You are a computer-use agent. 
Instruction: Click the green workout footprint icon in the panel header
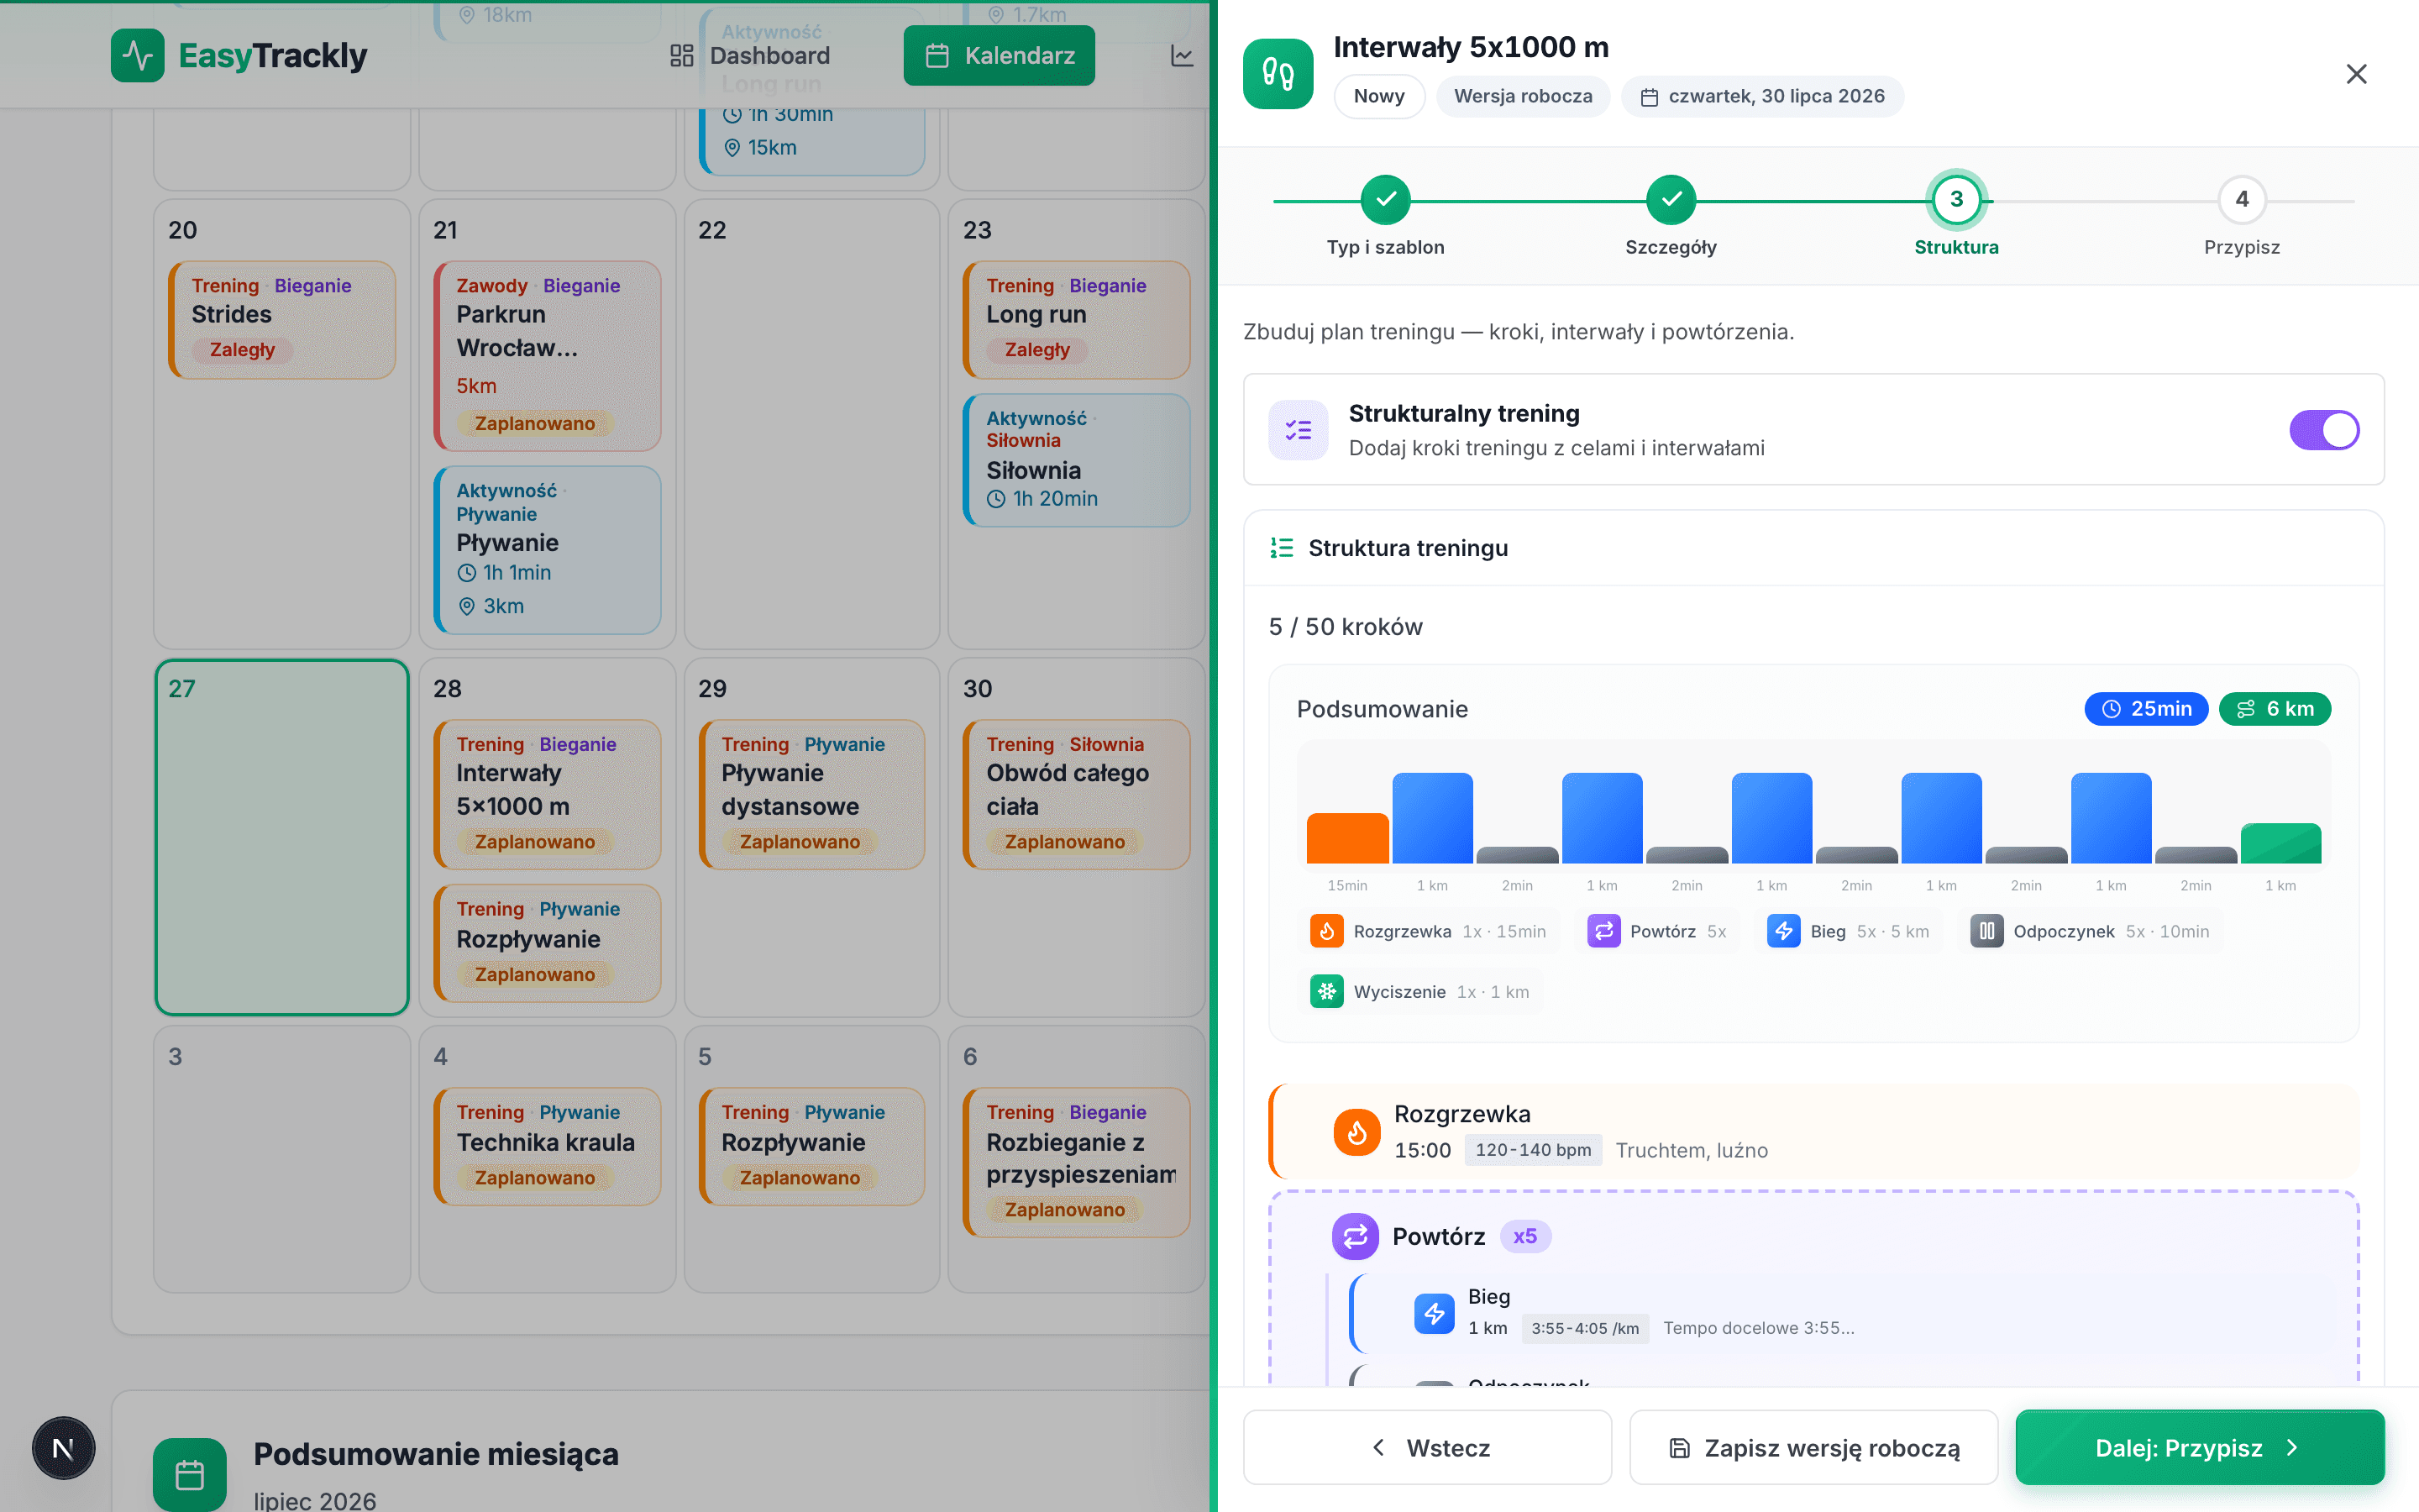click(x=1278, y=73)
